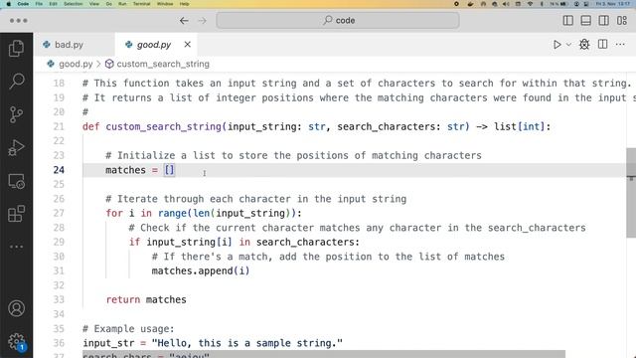The image size is (636, 358).
Task: Click custom_search_string in the breadcrumb
Action: pos(163,64)
